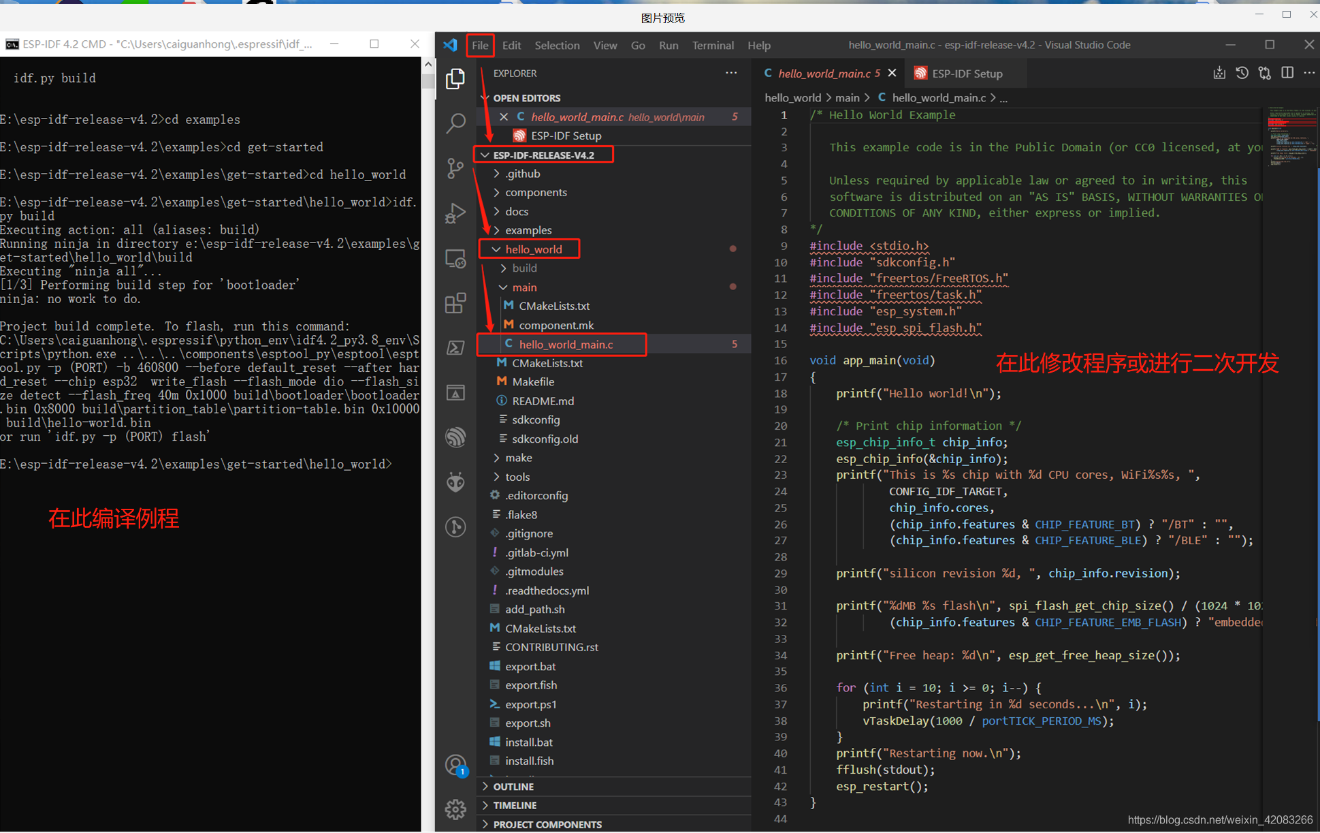This screenshot has width=1320, height=833.
Task: Open the Terminal menu
Action: point(712,45)
